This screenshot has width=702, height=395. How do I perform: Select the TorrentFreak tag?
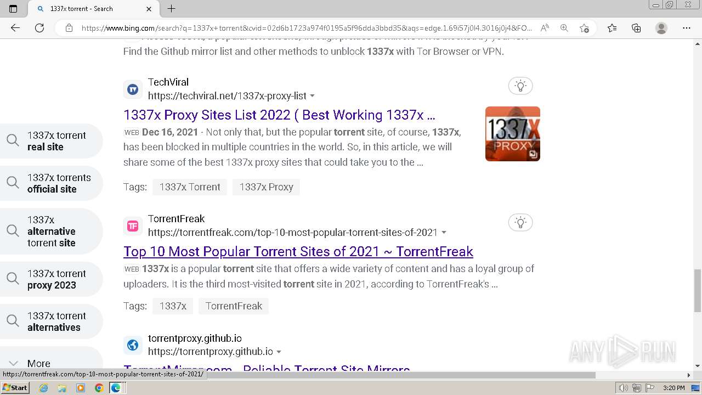click(234, 306)
